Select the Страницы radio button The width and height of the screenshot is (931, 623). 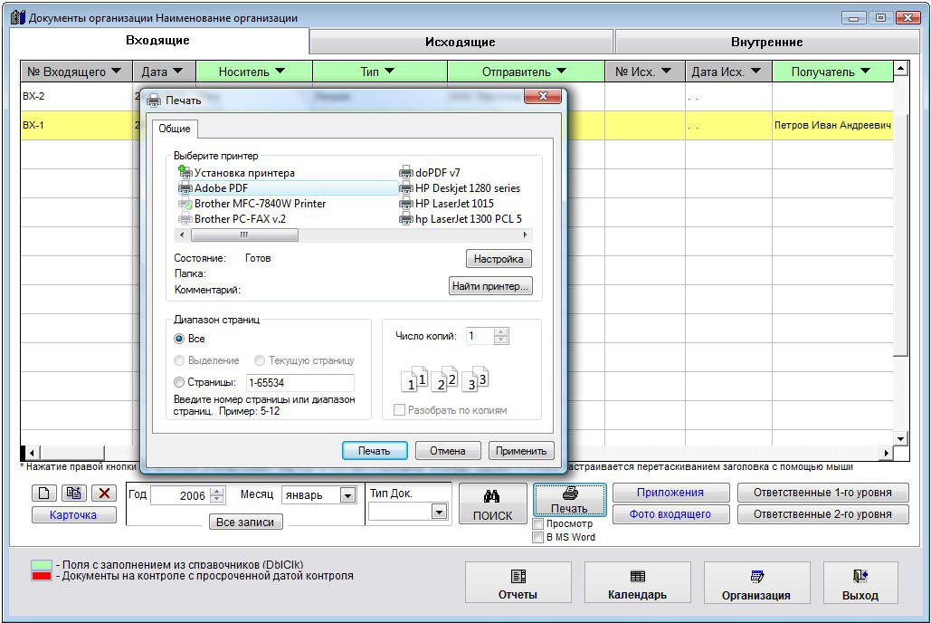point(179,383)
